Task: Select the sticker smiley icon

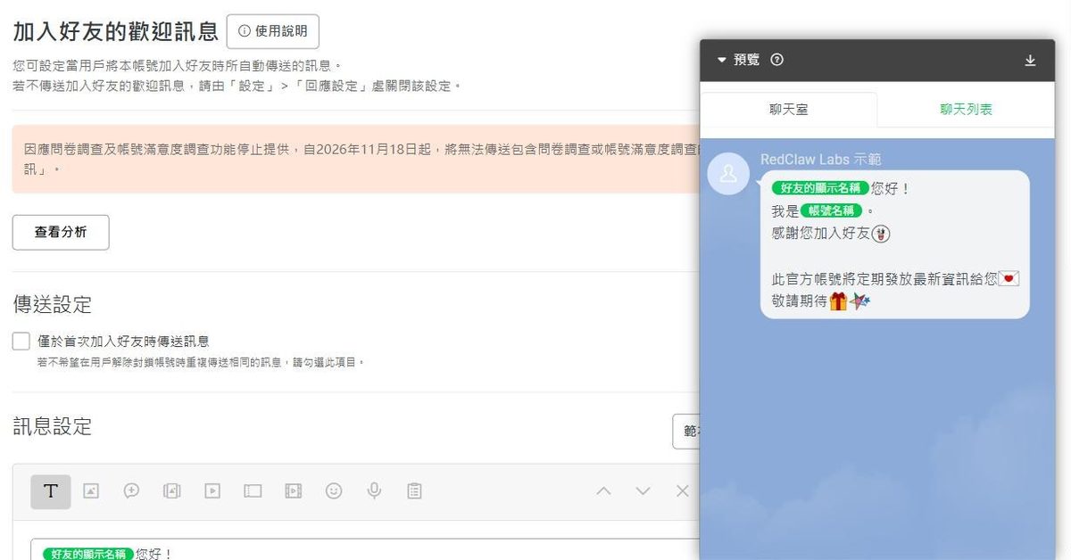Action: pos(334,490)
